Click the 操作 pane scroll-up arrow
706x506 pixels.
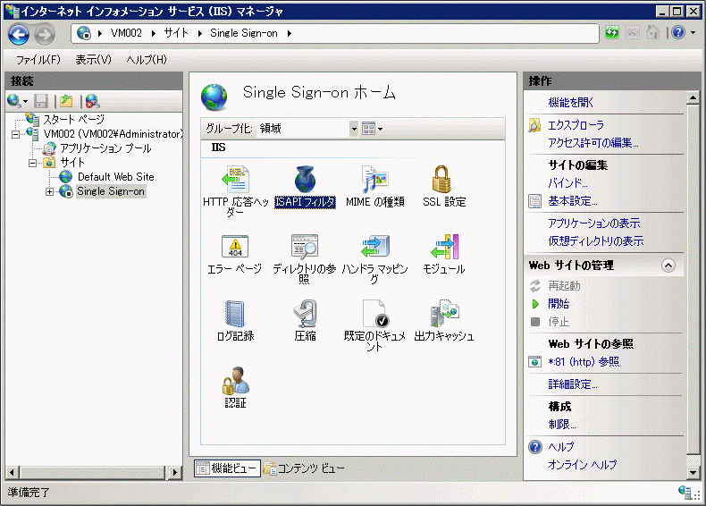pos(693,97)
